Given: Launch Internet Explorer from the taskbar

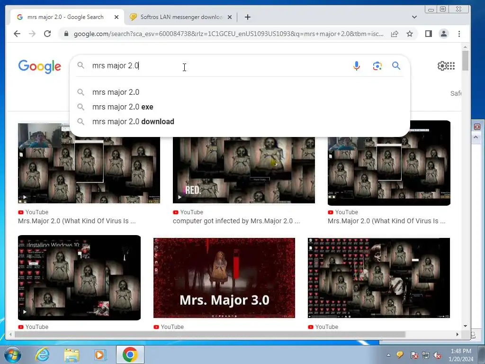Looking at the screenshot, I should 42,355.
